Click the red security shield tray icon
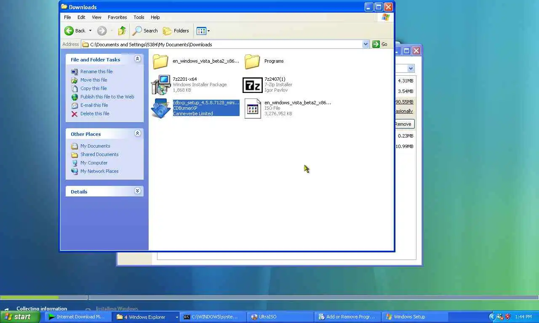Viewport: 539px width, 323px height. (x=507, y=317)
